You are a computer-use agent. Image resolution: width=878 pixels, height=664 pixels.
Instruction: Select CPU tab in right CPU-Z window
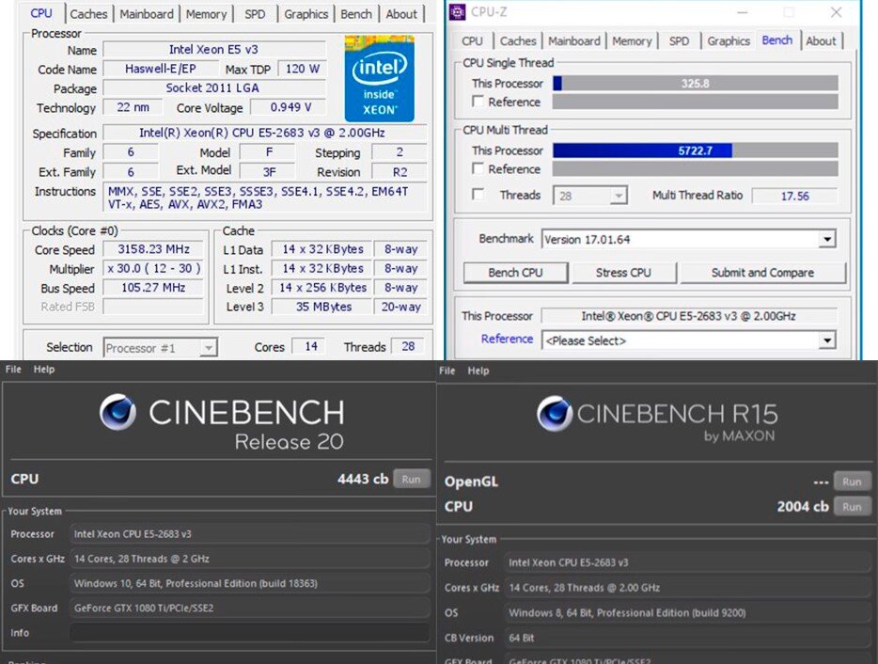coord(472,40)
